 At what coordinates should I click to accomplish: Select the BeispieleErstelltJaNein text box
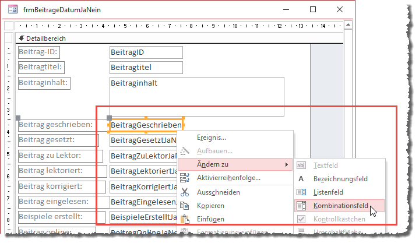click(x=143, y=217)
